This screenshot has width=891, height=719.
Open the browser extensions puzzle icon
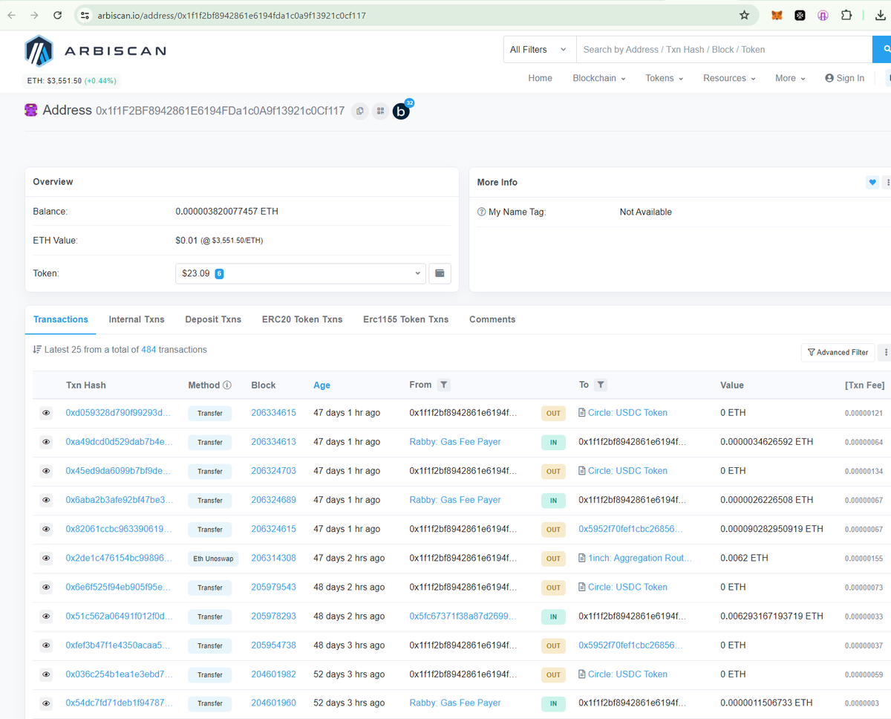pyautogui.click(x=846, y=15)
